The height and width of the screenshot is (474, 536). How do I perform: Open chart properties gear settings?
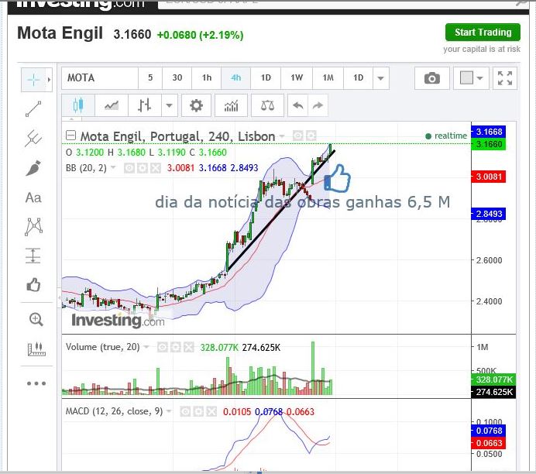tap(196, 105)
